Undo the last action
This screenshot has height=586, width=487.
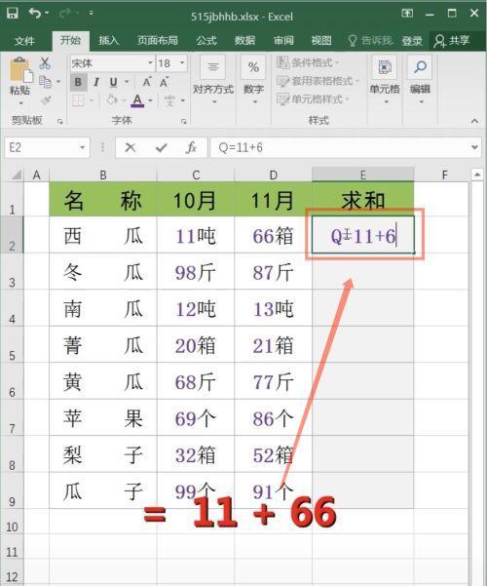(x=35, y=14)
